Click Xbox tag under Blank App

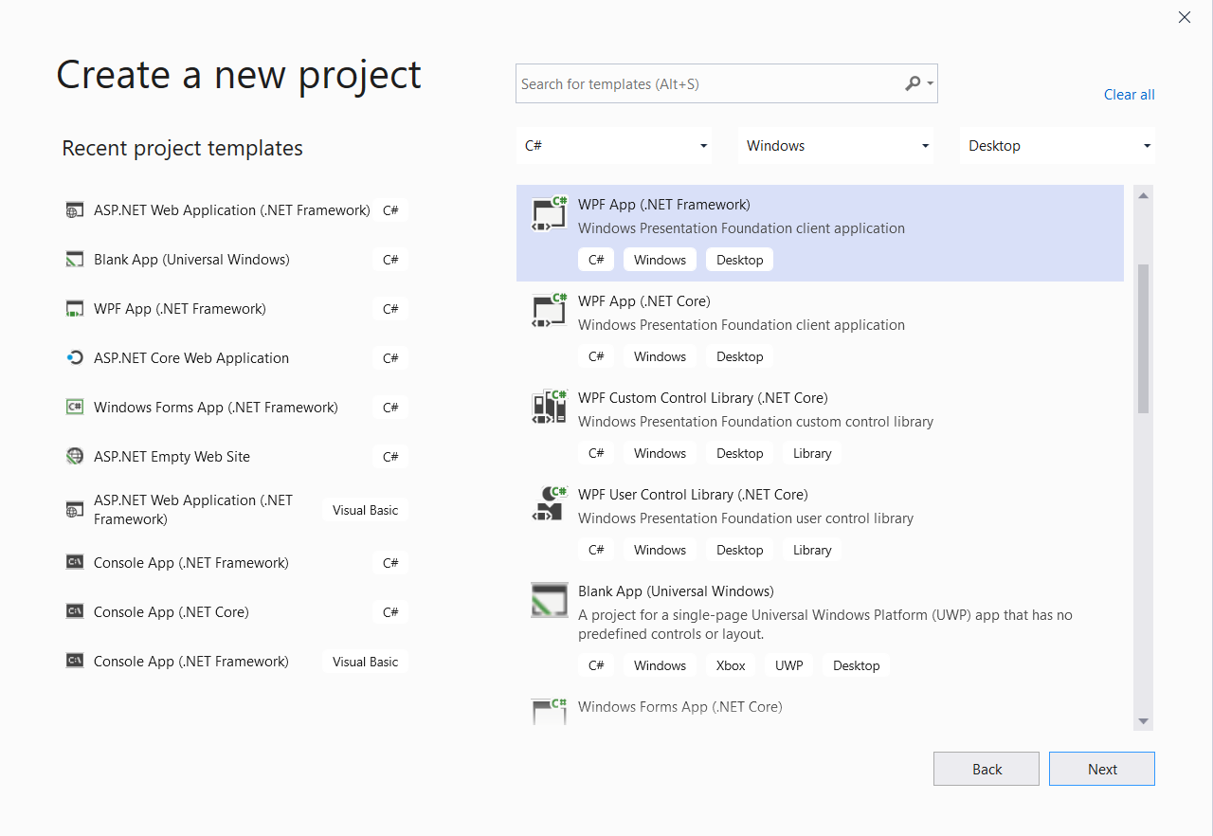point(731,665)
